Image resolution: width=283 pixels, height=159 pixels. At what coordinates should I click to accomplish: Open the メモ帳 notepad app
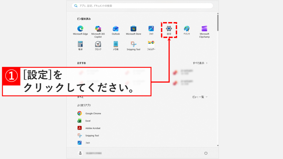click(x=116, y=46)
